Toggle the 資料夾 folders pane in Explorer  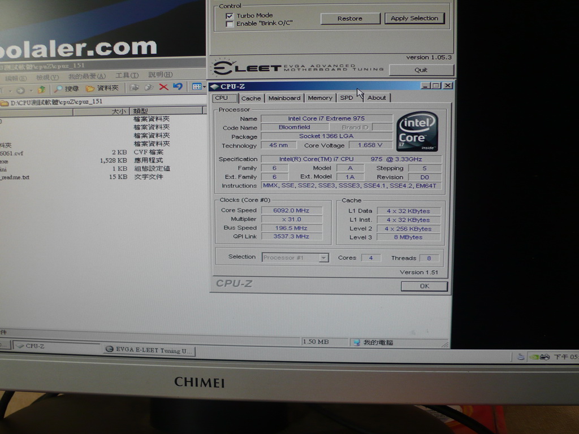click(x=102, y=88)
